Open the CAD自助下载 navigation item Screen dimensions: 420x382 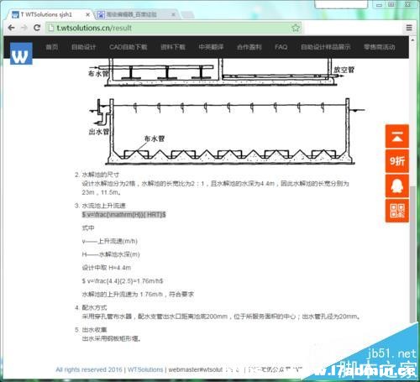tap(129, 47)
